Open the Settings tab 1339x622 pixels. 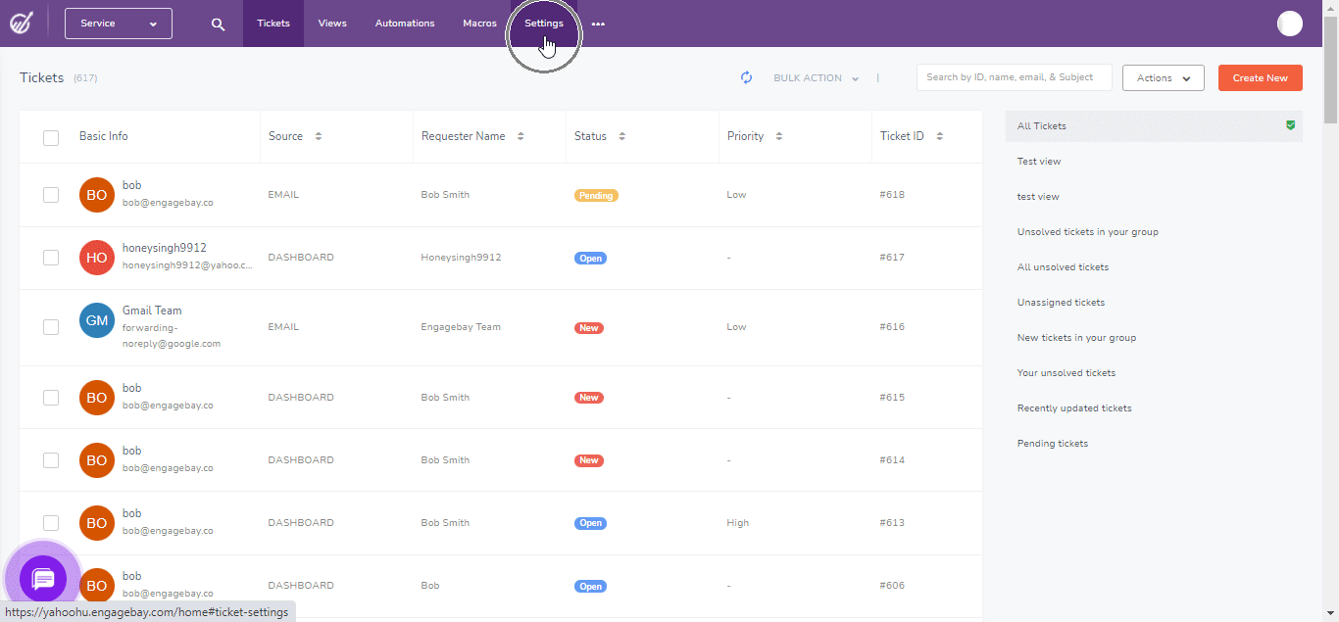coord(544,24)
